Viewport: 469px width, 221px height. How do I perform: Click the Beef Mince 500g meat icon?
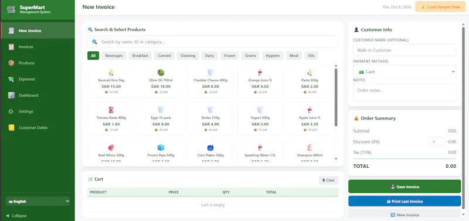point(111,148)
